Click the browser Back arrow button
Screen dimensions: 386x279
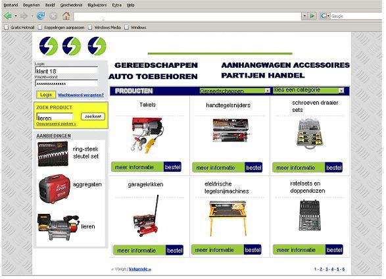(x=7, y=16)
